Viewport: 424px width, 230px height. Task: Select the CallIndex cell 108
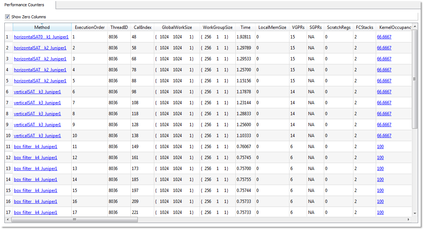(143, 102)
